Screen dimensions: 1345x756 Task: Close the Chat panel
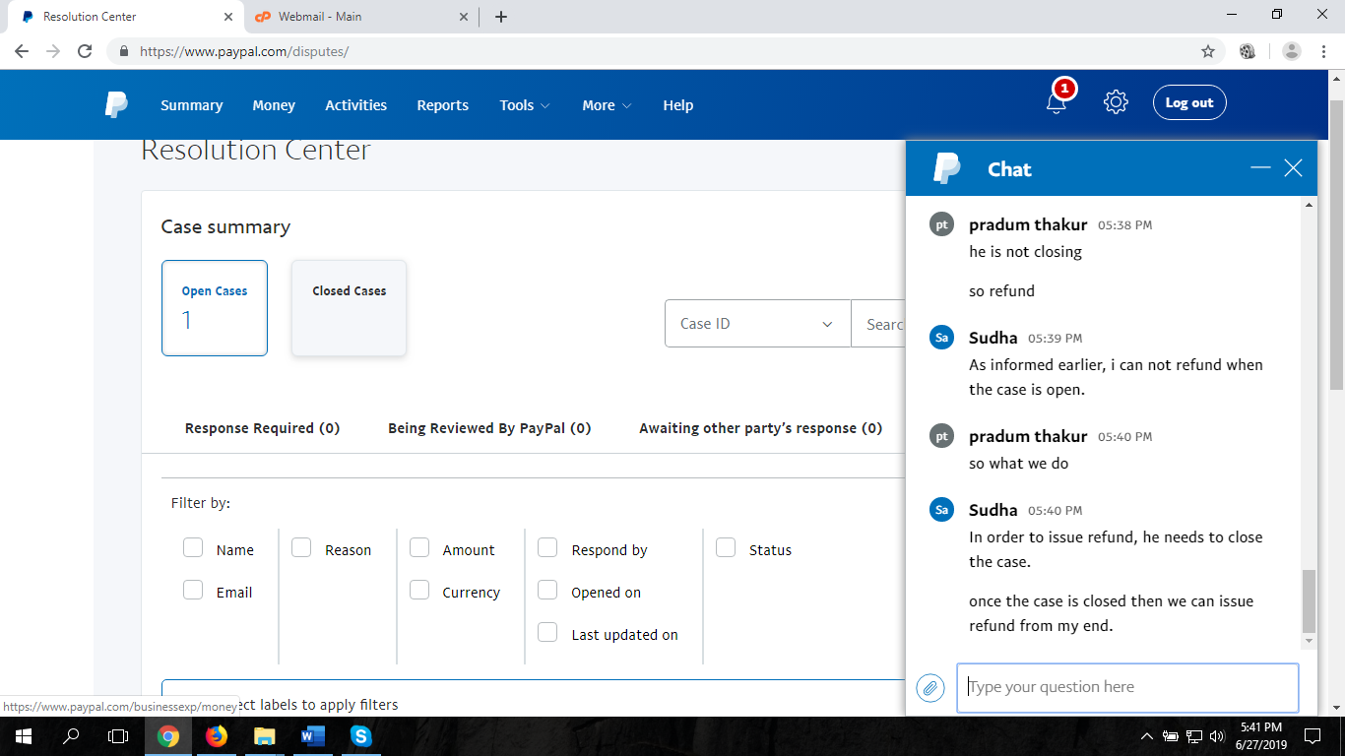[1294, 168]
